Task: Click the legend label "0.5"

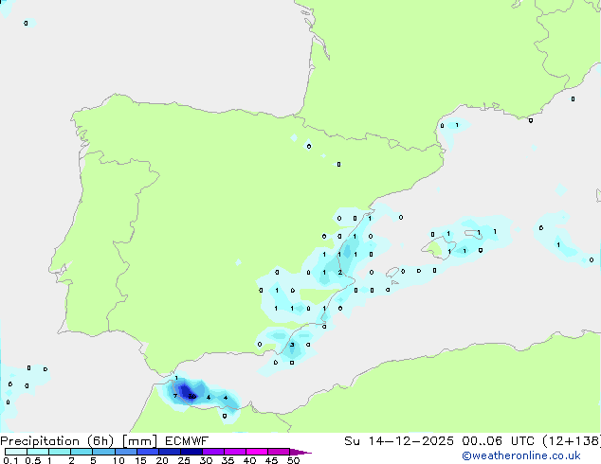Action: (33, 460)
